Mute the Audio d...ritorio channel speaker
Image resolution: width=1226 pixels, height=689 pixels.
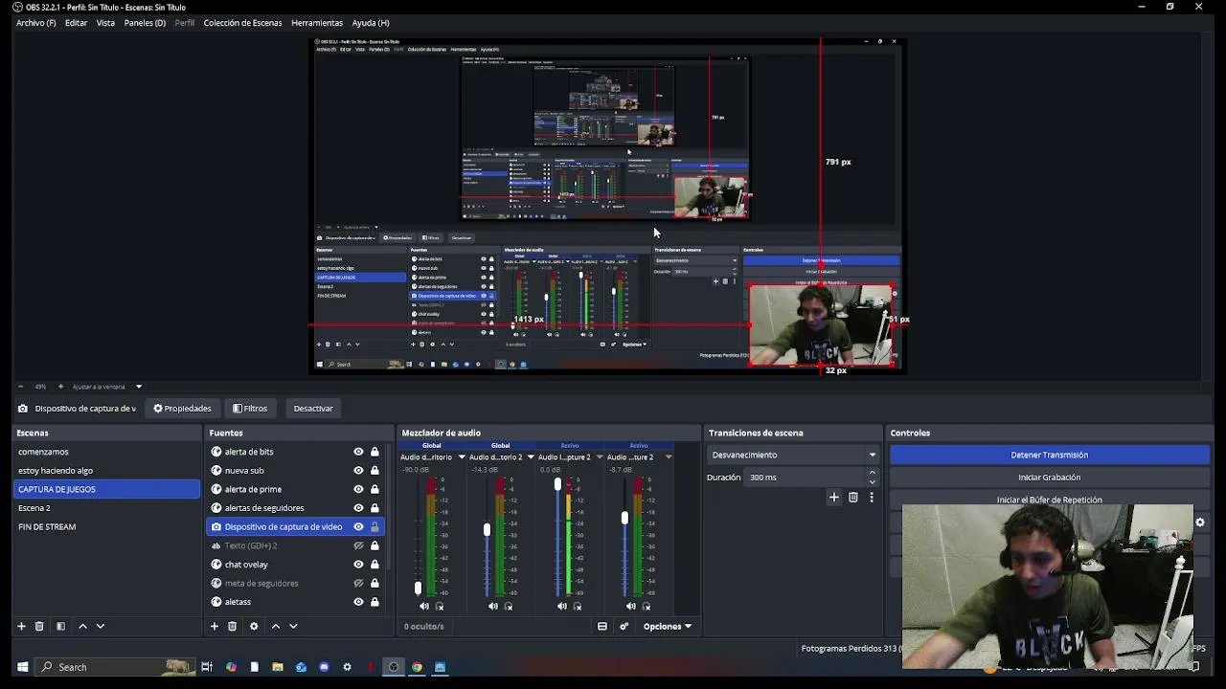pyautogui.click(x=424, y=606)
